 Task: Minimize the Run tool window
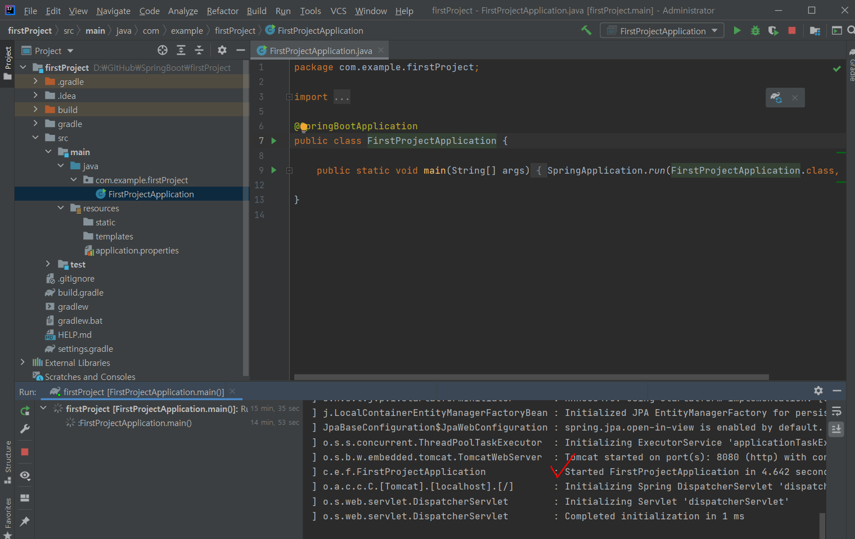tap(837, 391)
